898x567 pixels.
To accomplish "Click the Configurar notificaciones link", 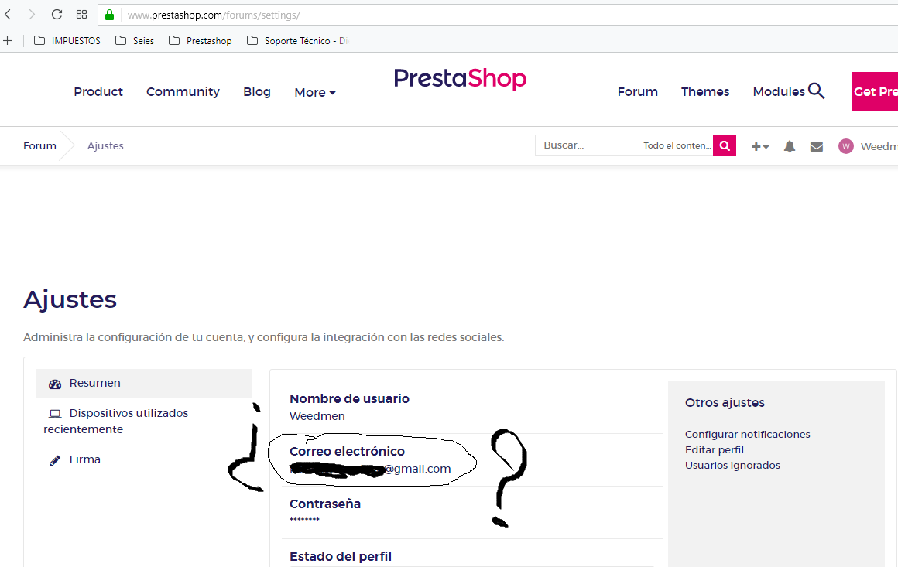I will pos(747,434).
